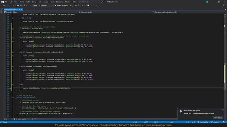Click the save file toolbar icon
The height and width of the screenshot is (127, 227).
coord(18,6)
